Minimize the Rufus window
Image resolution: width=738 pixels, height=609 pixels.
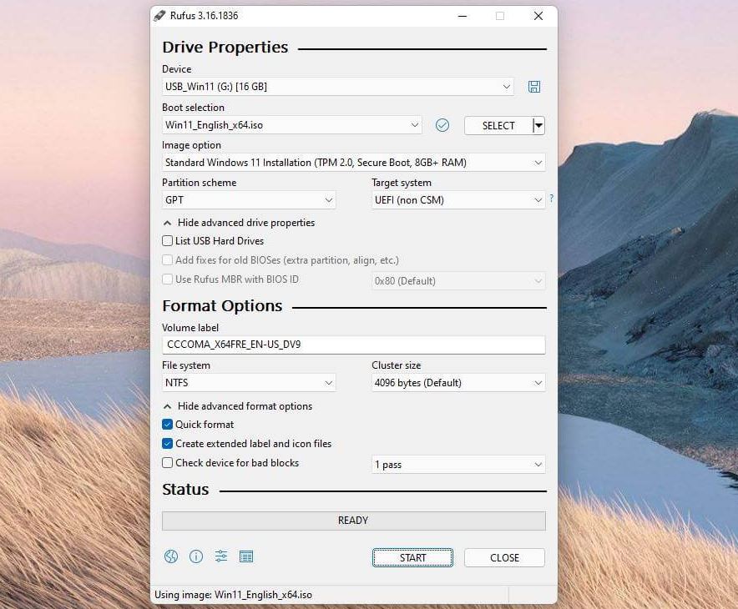[463, 16]
